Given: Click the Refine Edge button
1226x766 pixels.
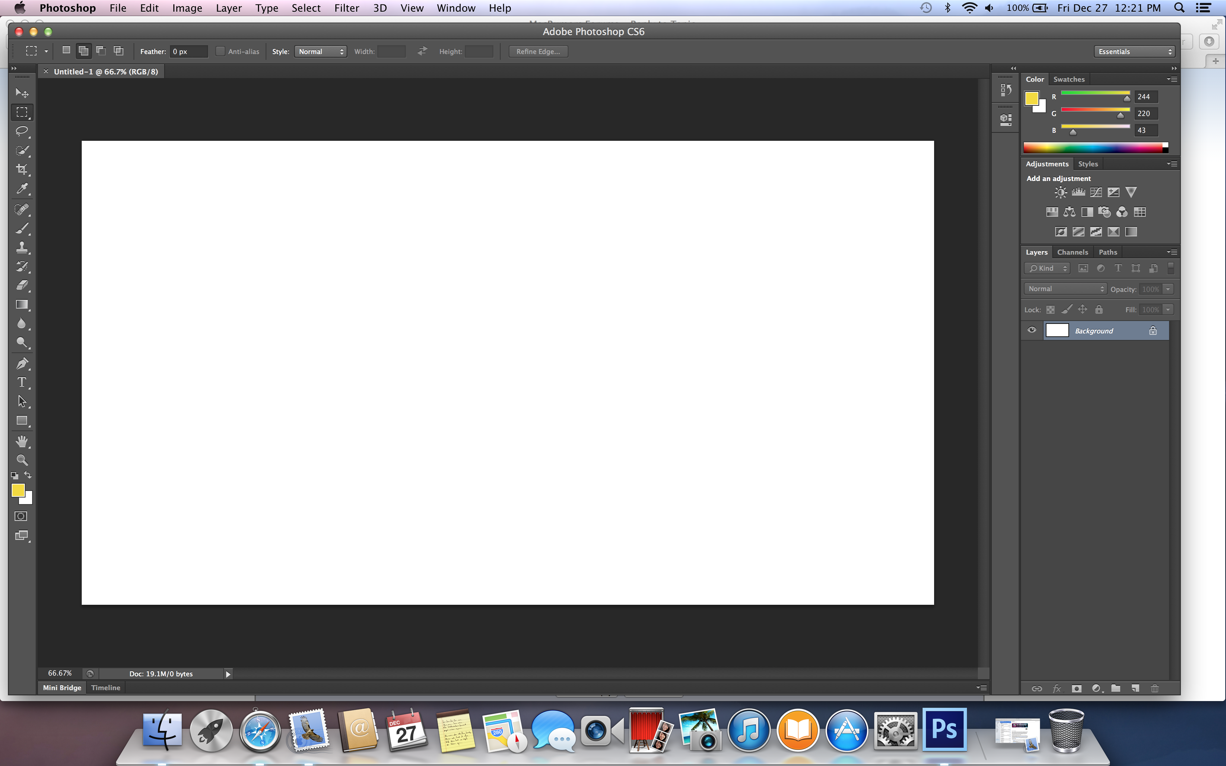Looking at the screenshot, I should click(x=538, y=52).
